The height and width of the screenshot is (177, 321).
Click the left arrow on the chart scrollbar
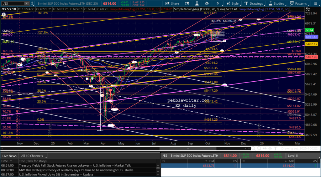click(2, 149)
